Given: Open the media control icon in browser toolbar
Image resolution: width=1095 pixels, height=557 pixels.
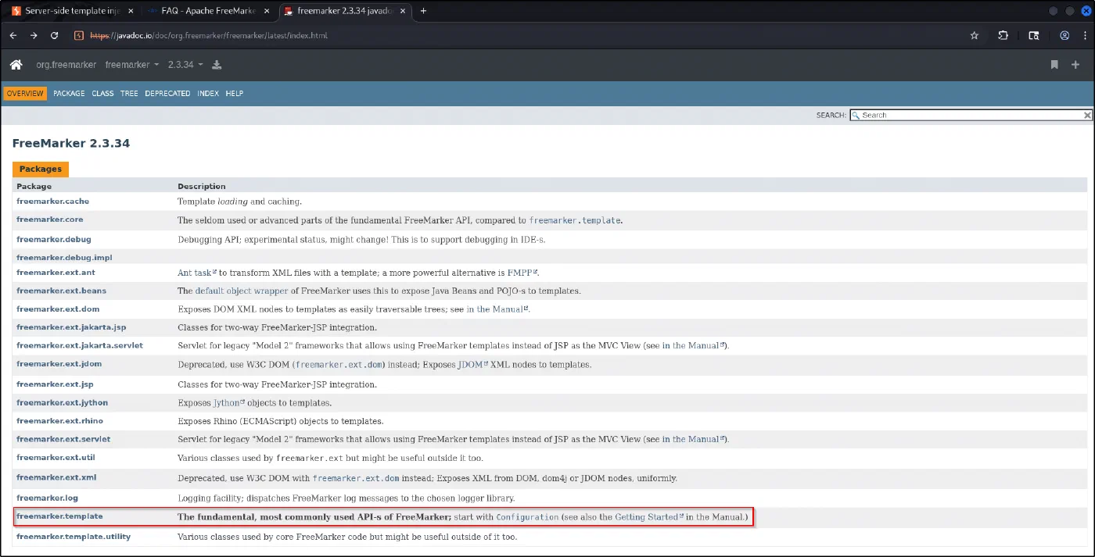Looking at the screenshot, I should click(x=1034, y=35).
